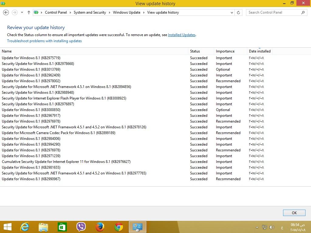Select Security Update KB2976897

[136, 104]
